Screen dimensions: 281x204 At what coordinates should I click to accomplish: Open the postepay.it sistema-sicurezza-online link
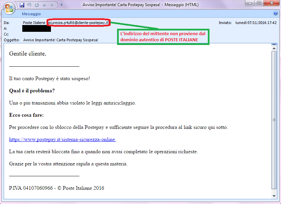(x=62, y=139)
